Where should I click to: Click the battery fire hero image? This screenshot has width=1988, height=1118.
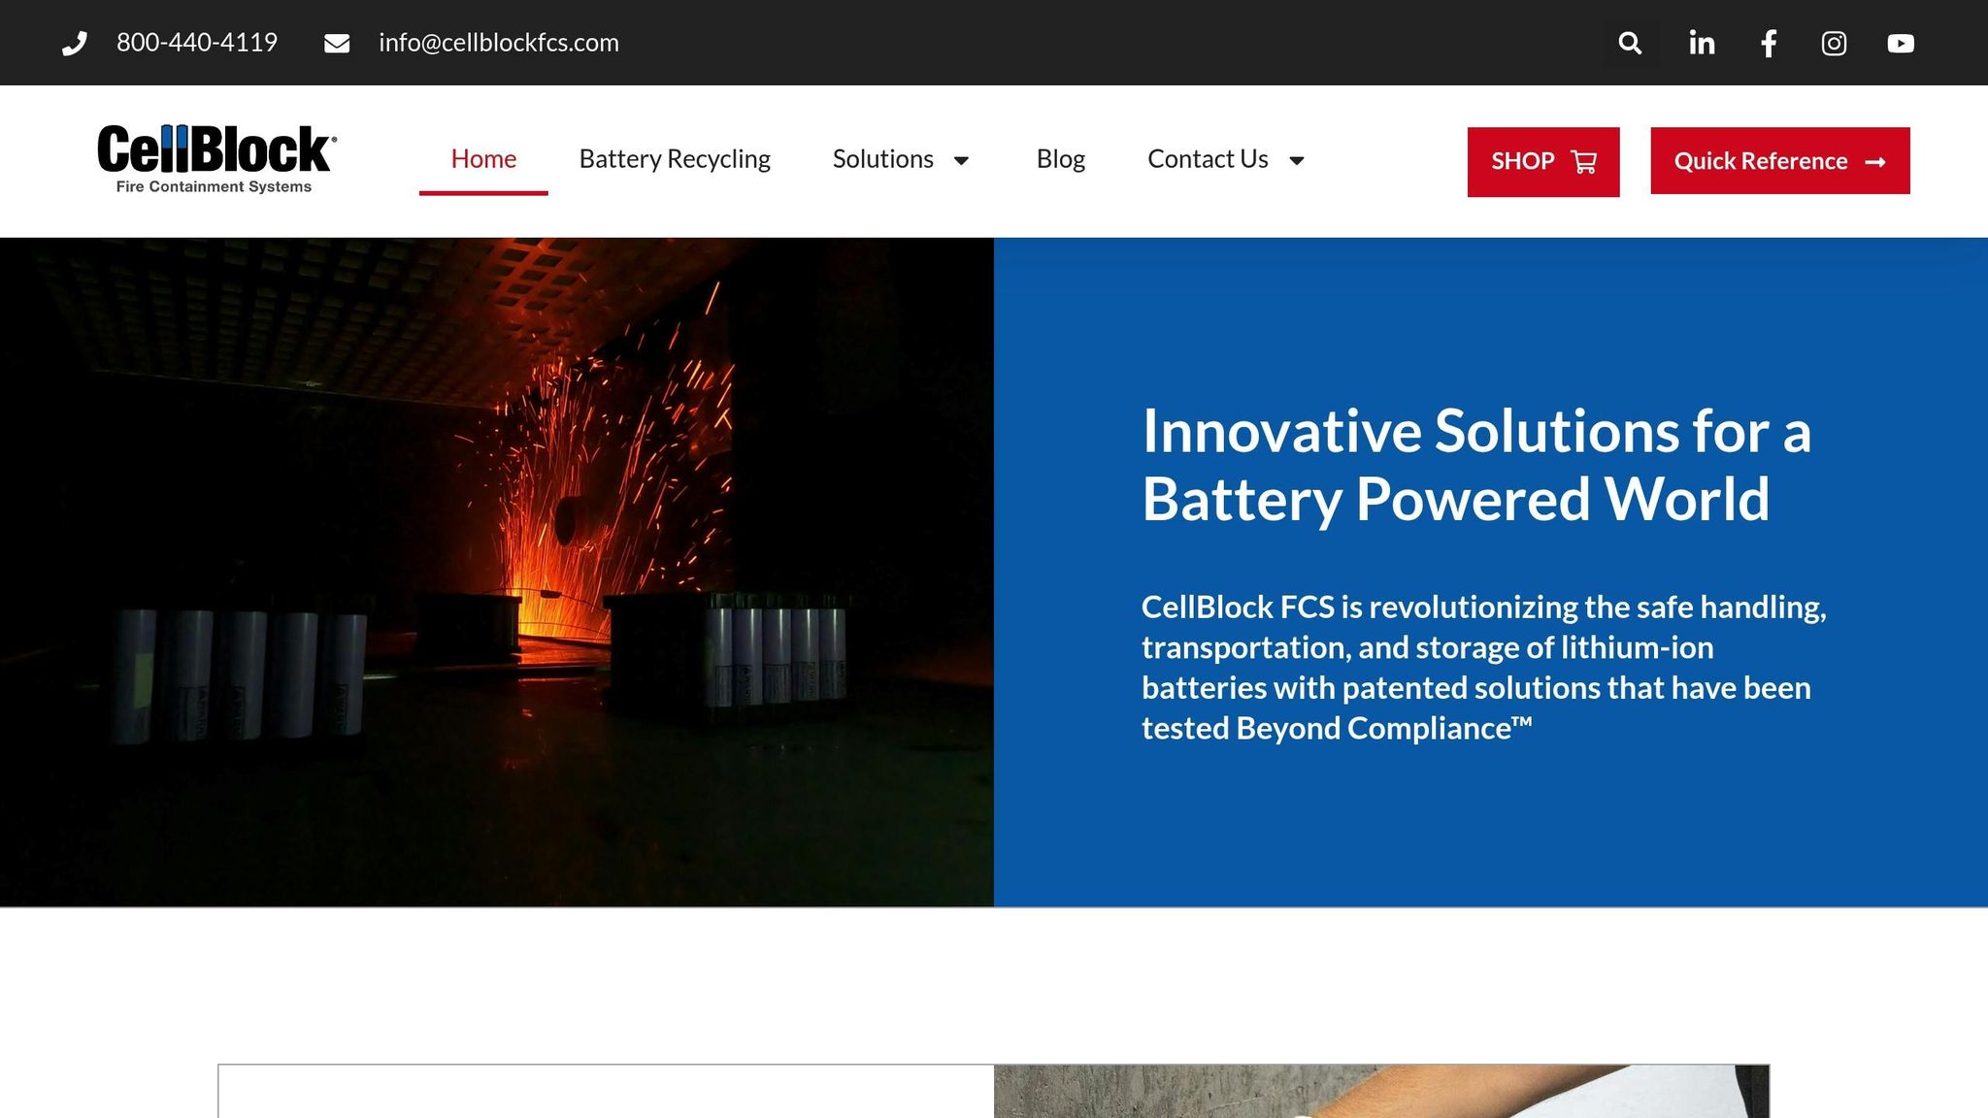pos(496,572)
